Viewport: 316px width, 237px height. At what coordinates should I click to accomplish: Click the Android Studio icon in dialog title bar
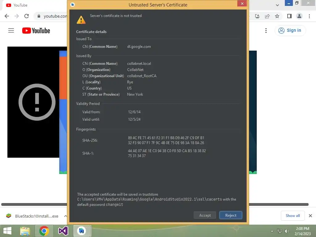(73, 4)
